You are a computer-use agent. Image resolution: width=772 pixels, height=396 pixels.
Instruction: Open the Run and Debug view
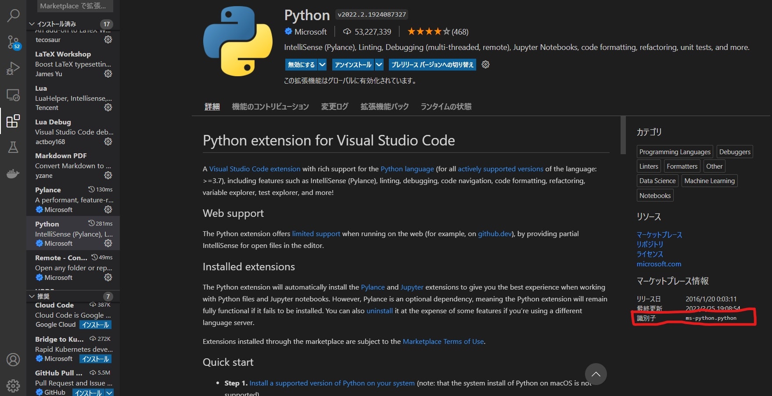(13, 68)
